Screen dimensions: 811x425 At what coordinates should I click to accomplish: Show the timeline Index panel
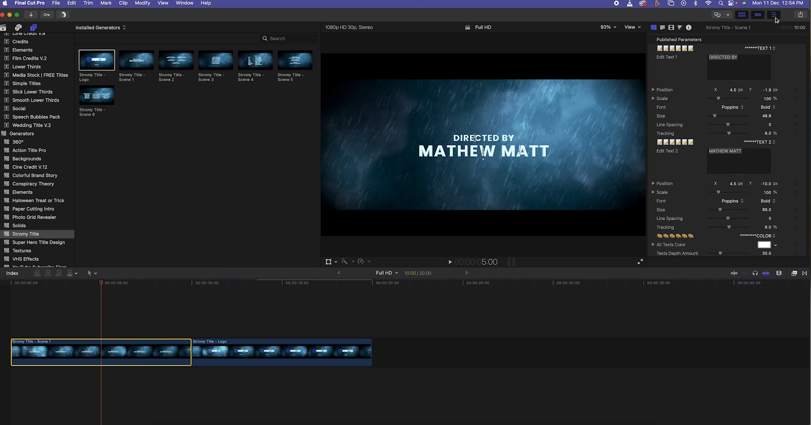click(x=12, y=273)
